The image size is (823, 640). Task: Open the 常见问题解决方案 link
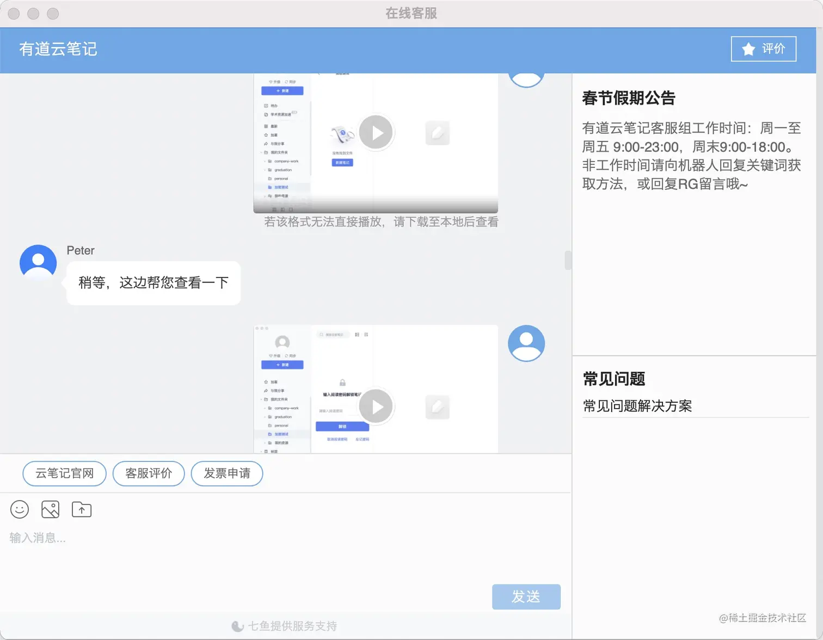637,406
